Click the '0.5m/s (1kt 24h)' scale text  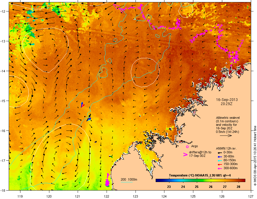(227, 132)
